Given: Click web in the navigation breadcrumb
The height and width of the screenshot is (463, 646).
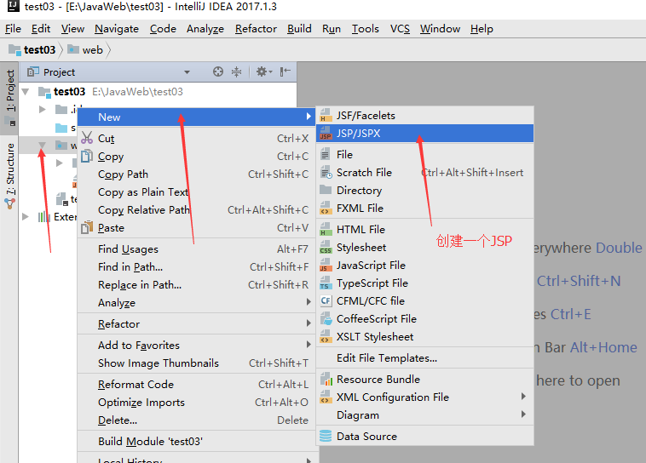Looking at the screenshot, I should click(92, 50).
